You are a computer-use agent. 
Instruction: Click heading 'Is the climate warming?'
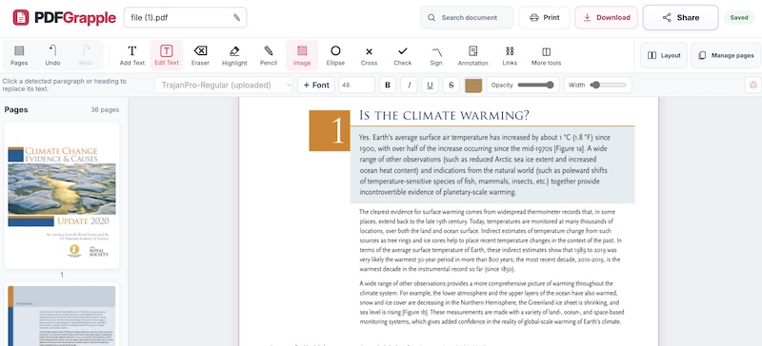tap(444, 116)
